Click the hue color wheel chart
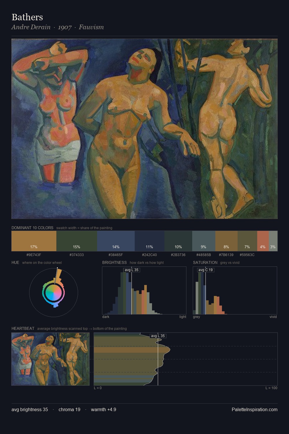This screenshot has height=434, width=289. coord(53,293)
